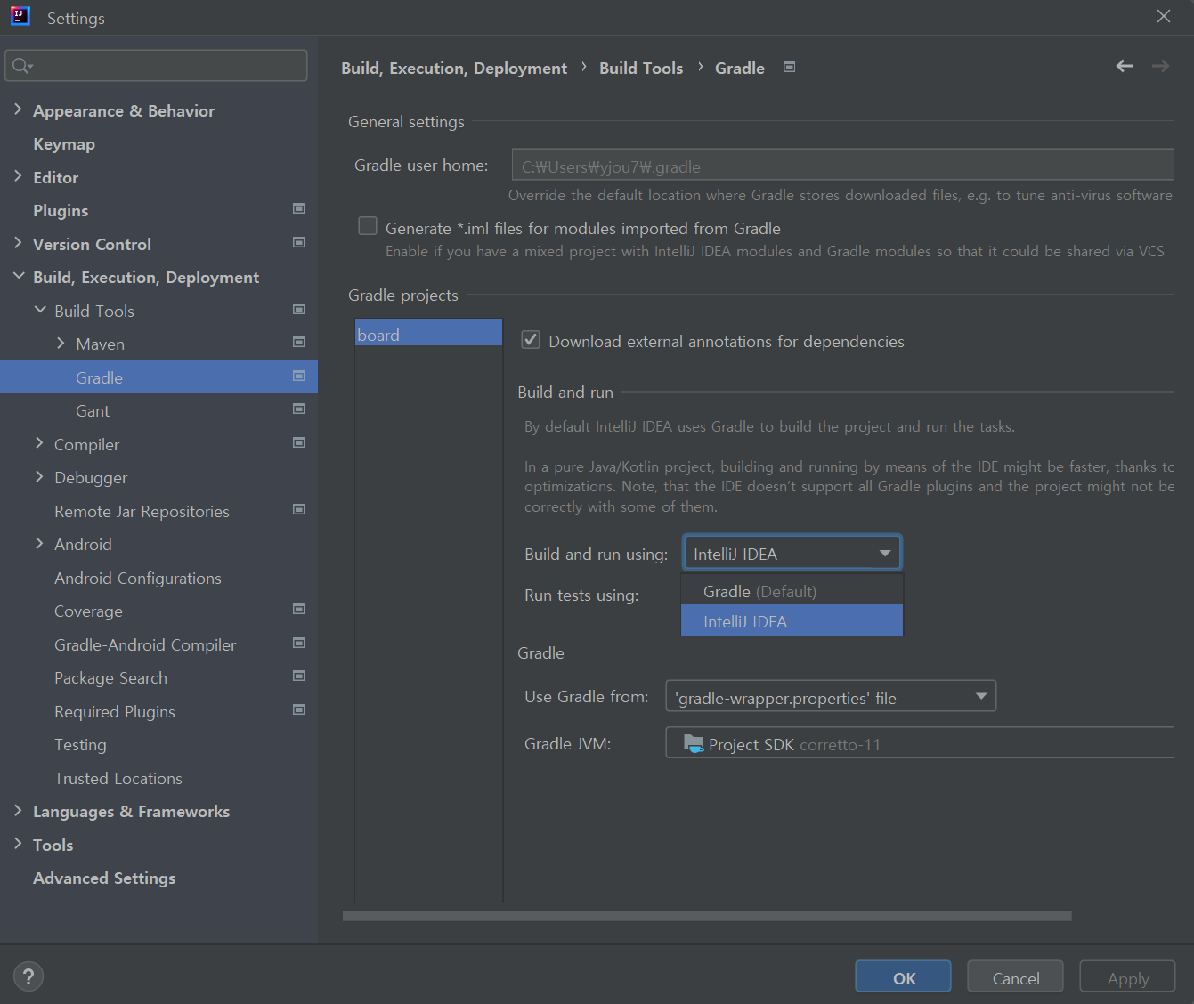The width and height of the screenshot is (1194, 1004).
Task: Expand the Tools section
Action: [18, 843]
